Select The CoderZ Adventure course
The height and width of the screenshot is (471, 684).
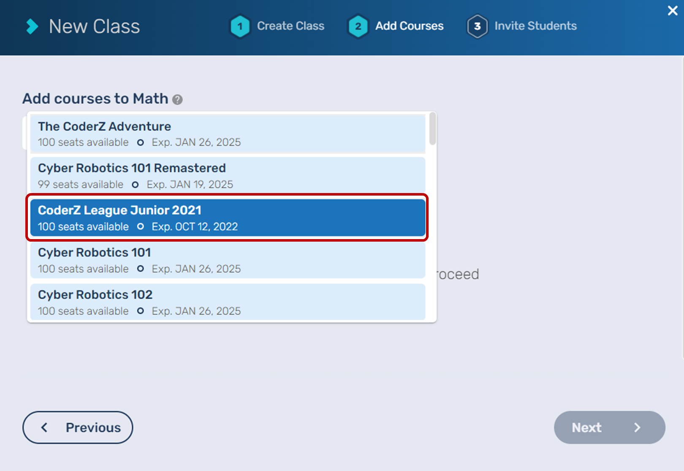pyautogui.click(x=228, y=133)
